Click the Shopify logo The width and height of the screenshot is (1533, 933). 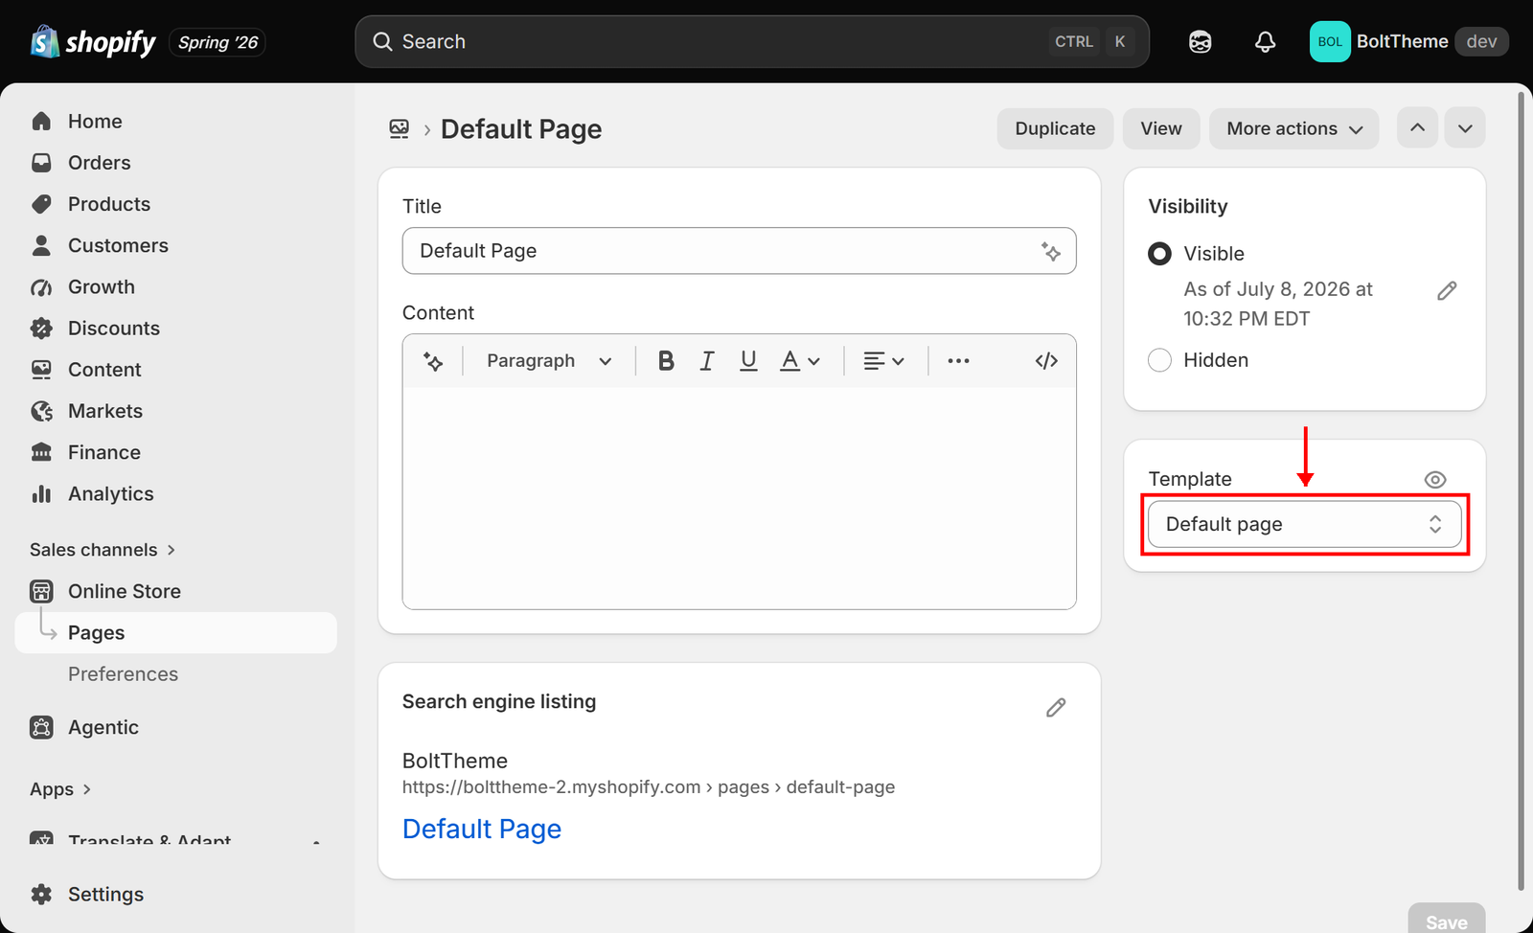pyautogui.click(x=93, y=42)
